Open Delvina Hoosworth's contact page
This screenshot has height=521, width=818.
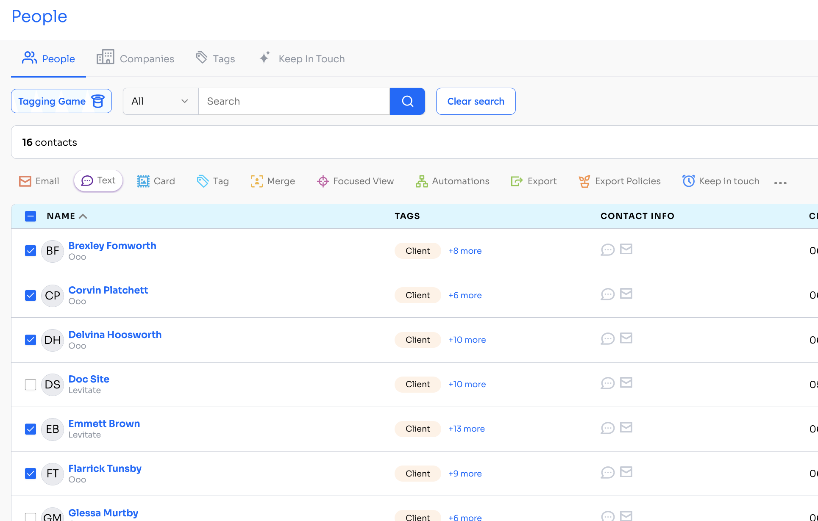[x=115, y=335]
